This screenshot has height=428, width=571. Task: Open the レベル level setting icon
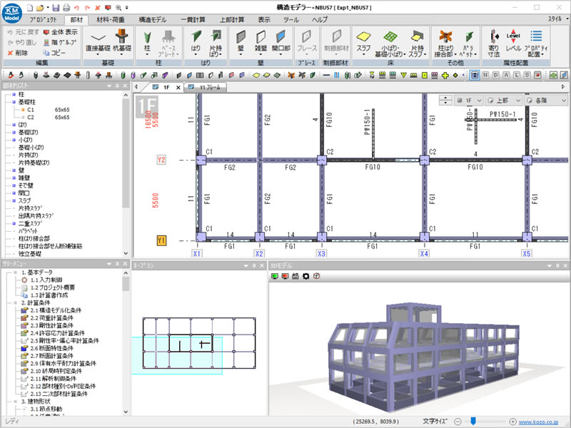[513, 41]
